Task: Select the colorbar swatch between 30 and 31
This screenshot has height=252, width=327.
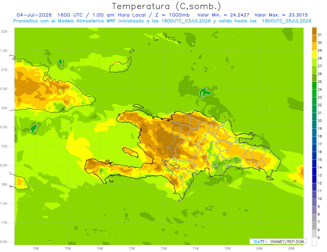Action: coord(314,39)
